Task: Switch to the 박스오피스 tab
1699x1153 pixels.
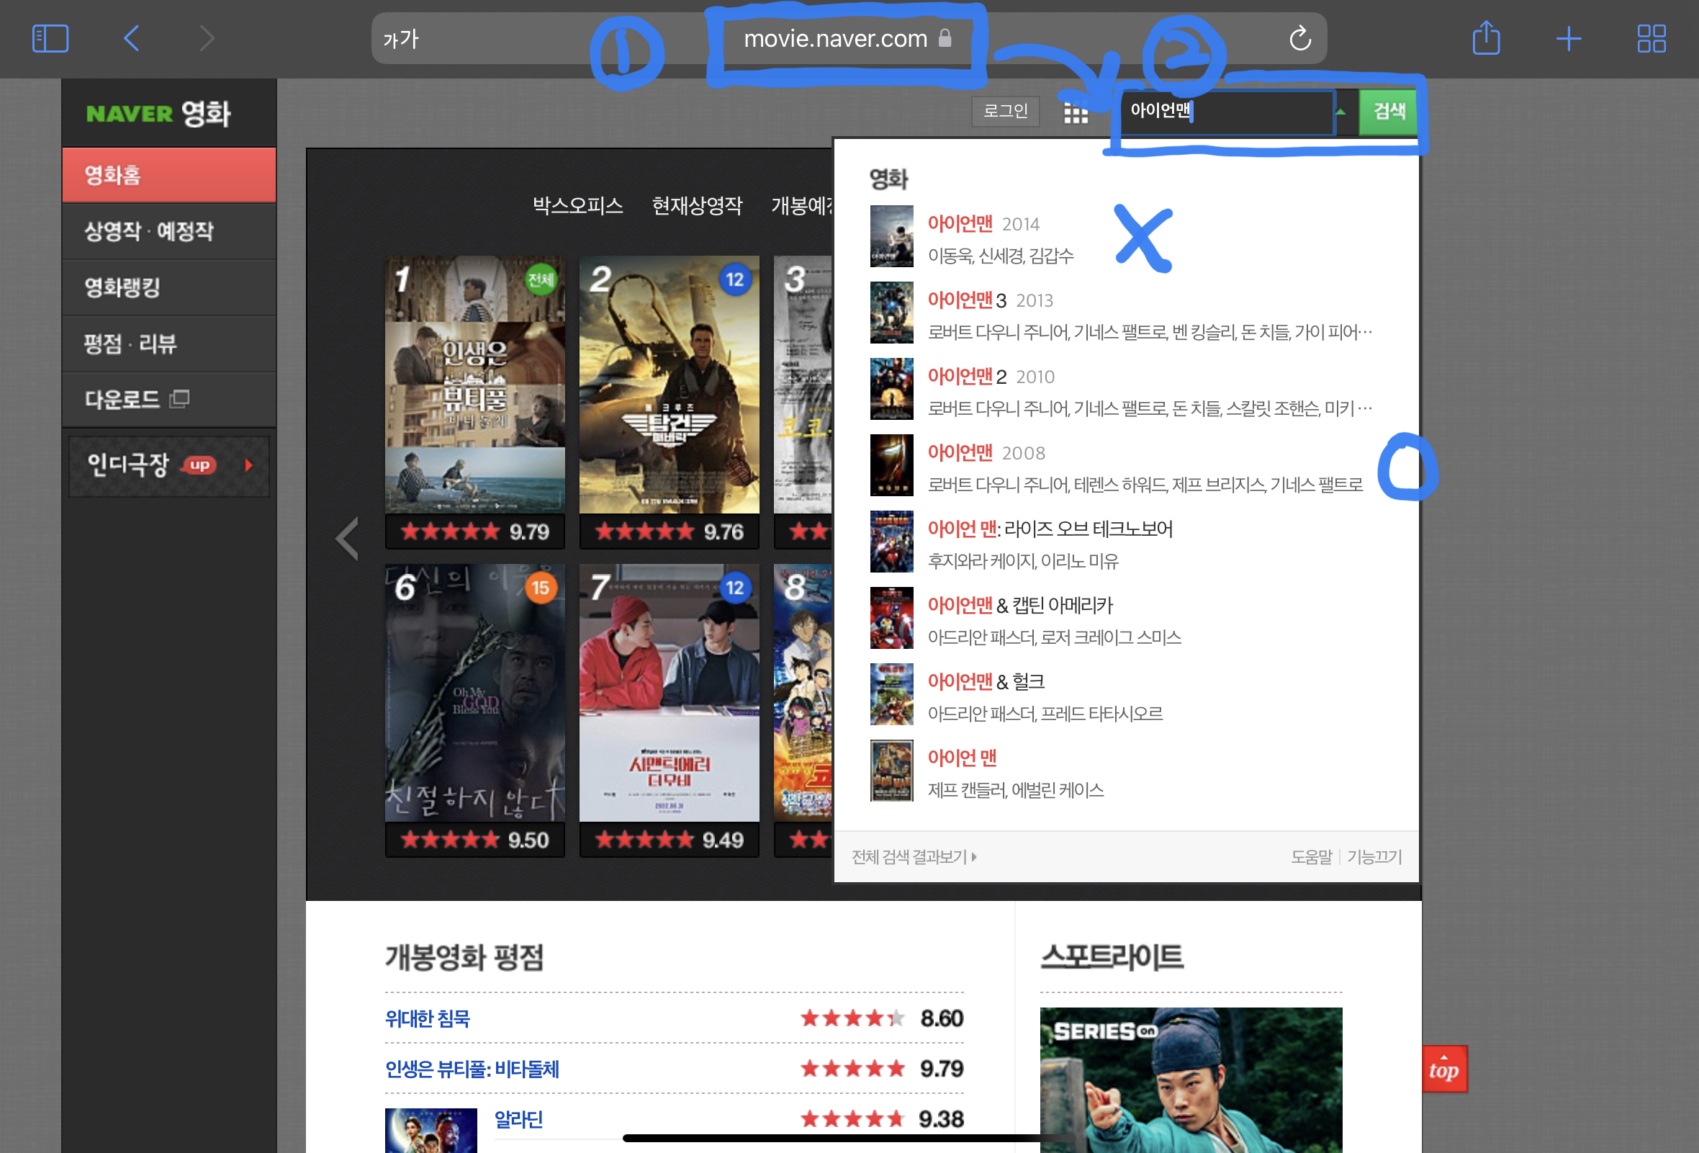Action: (577, 205)
